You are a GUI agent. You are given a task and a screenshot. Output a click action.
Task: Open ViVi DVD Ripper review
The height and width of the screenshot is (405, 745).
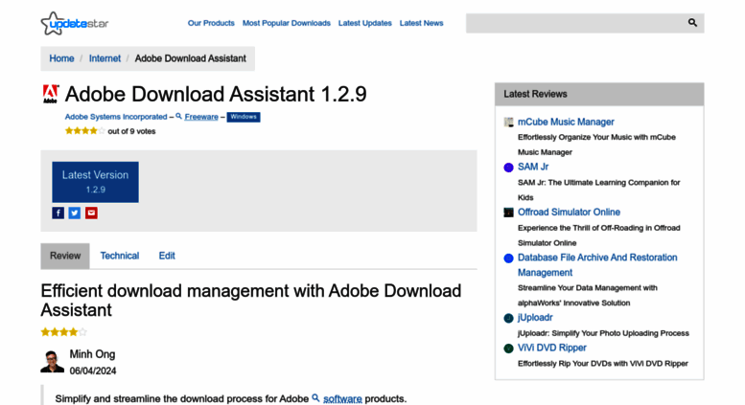[x=552, y=348]
